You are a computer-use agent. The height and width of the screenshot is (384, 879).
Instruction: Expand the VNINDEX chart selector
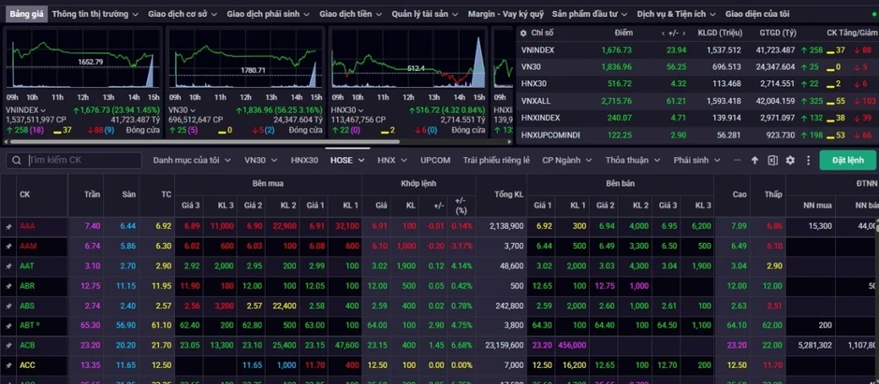(x=43, y=110)
